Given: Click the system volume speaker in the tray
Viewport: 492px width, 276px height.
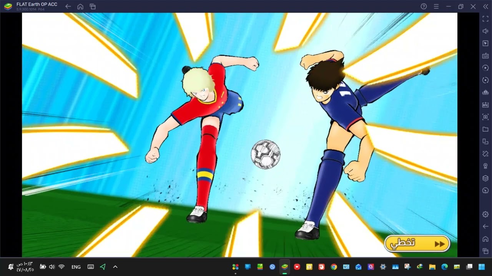Looking at the screenshot, I should pyautogui.click(x=52, y=267).
